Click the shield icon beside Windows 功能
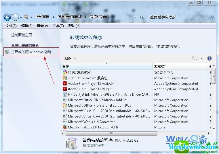Viewport: 219px width, 154px height. pyautogui.click(x=7, y=52)
